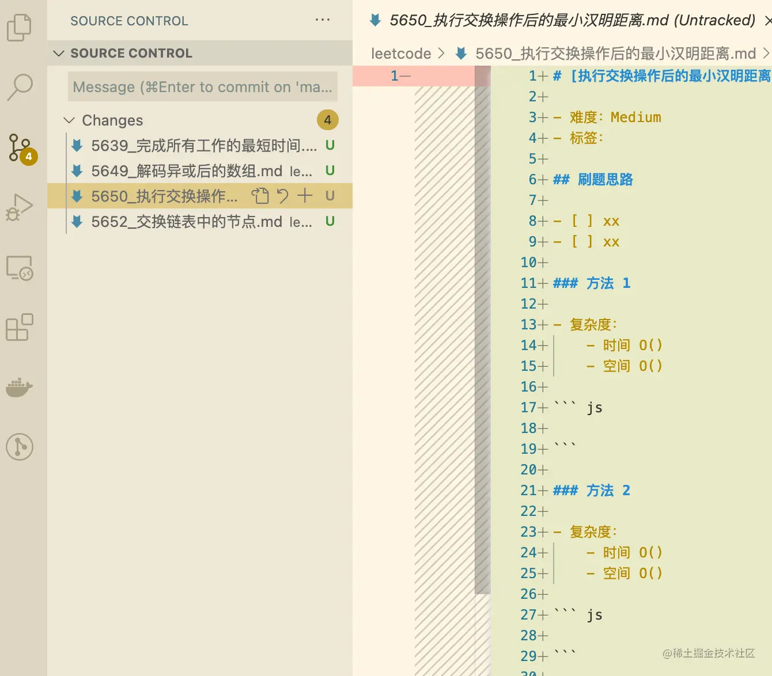The height and width of the screenshot is (676, 772).
Task: Click the Changes count badge showing 4
Action: (x=327, y=120)
